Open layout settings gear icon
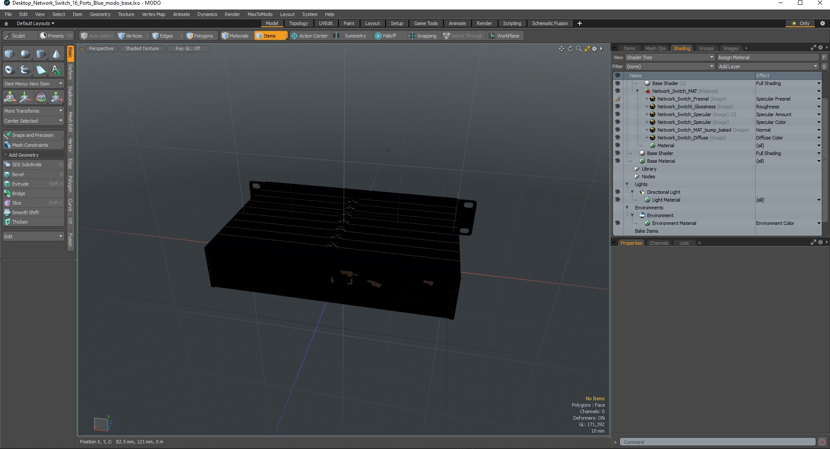This screenshot has height=449, width=830. point(823,23)
